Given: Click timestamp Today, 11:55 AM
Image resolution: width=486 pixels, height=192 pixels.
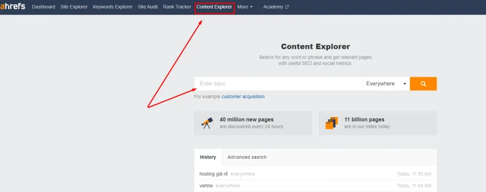Looking at the screenshot, I should 414,174.
